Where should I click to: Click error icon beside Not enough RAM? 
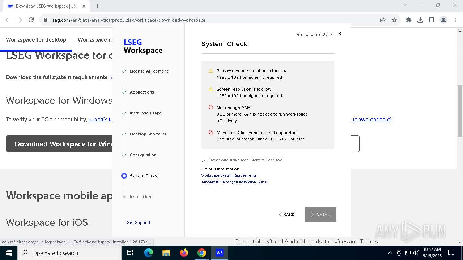211,107
